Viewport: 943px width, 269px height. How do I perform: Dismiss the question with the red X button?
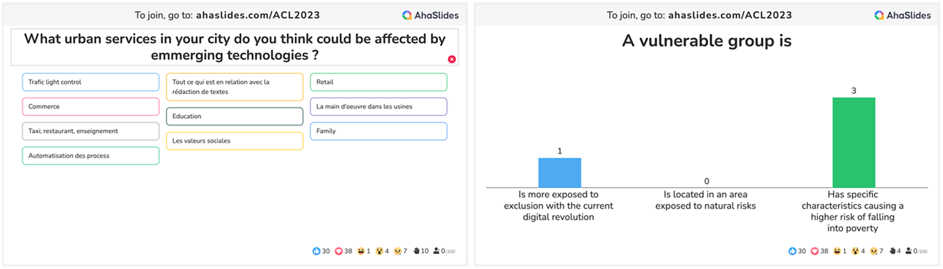tap(452, 59)
